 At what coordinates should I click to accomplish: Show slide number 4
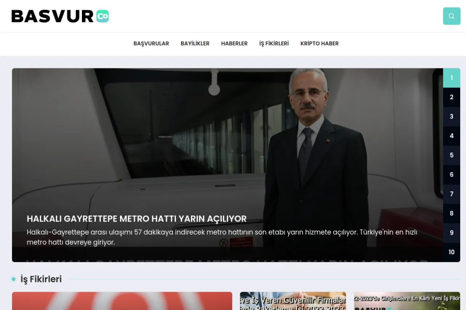[x=451, y=136]
